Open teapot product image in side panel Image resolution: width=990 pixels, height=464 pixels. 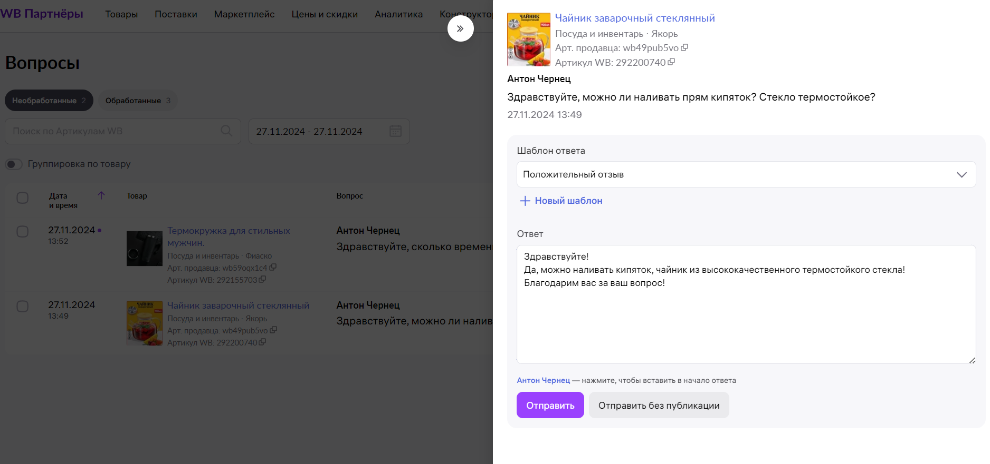point(528,40)
